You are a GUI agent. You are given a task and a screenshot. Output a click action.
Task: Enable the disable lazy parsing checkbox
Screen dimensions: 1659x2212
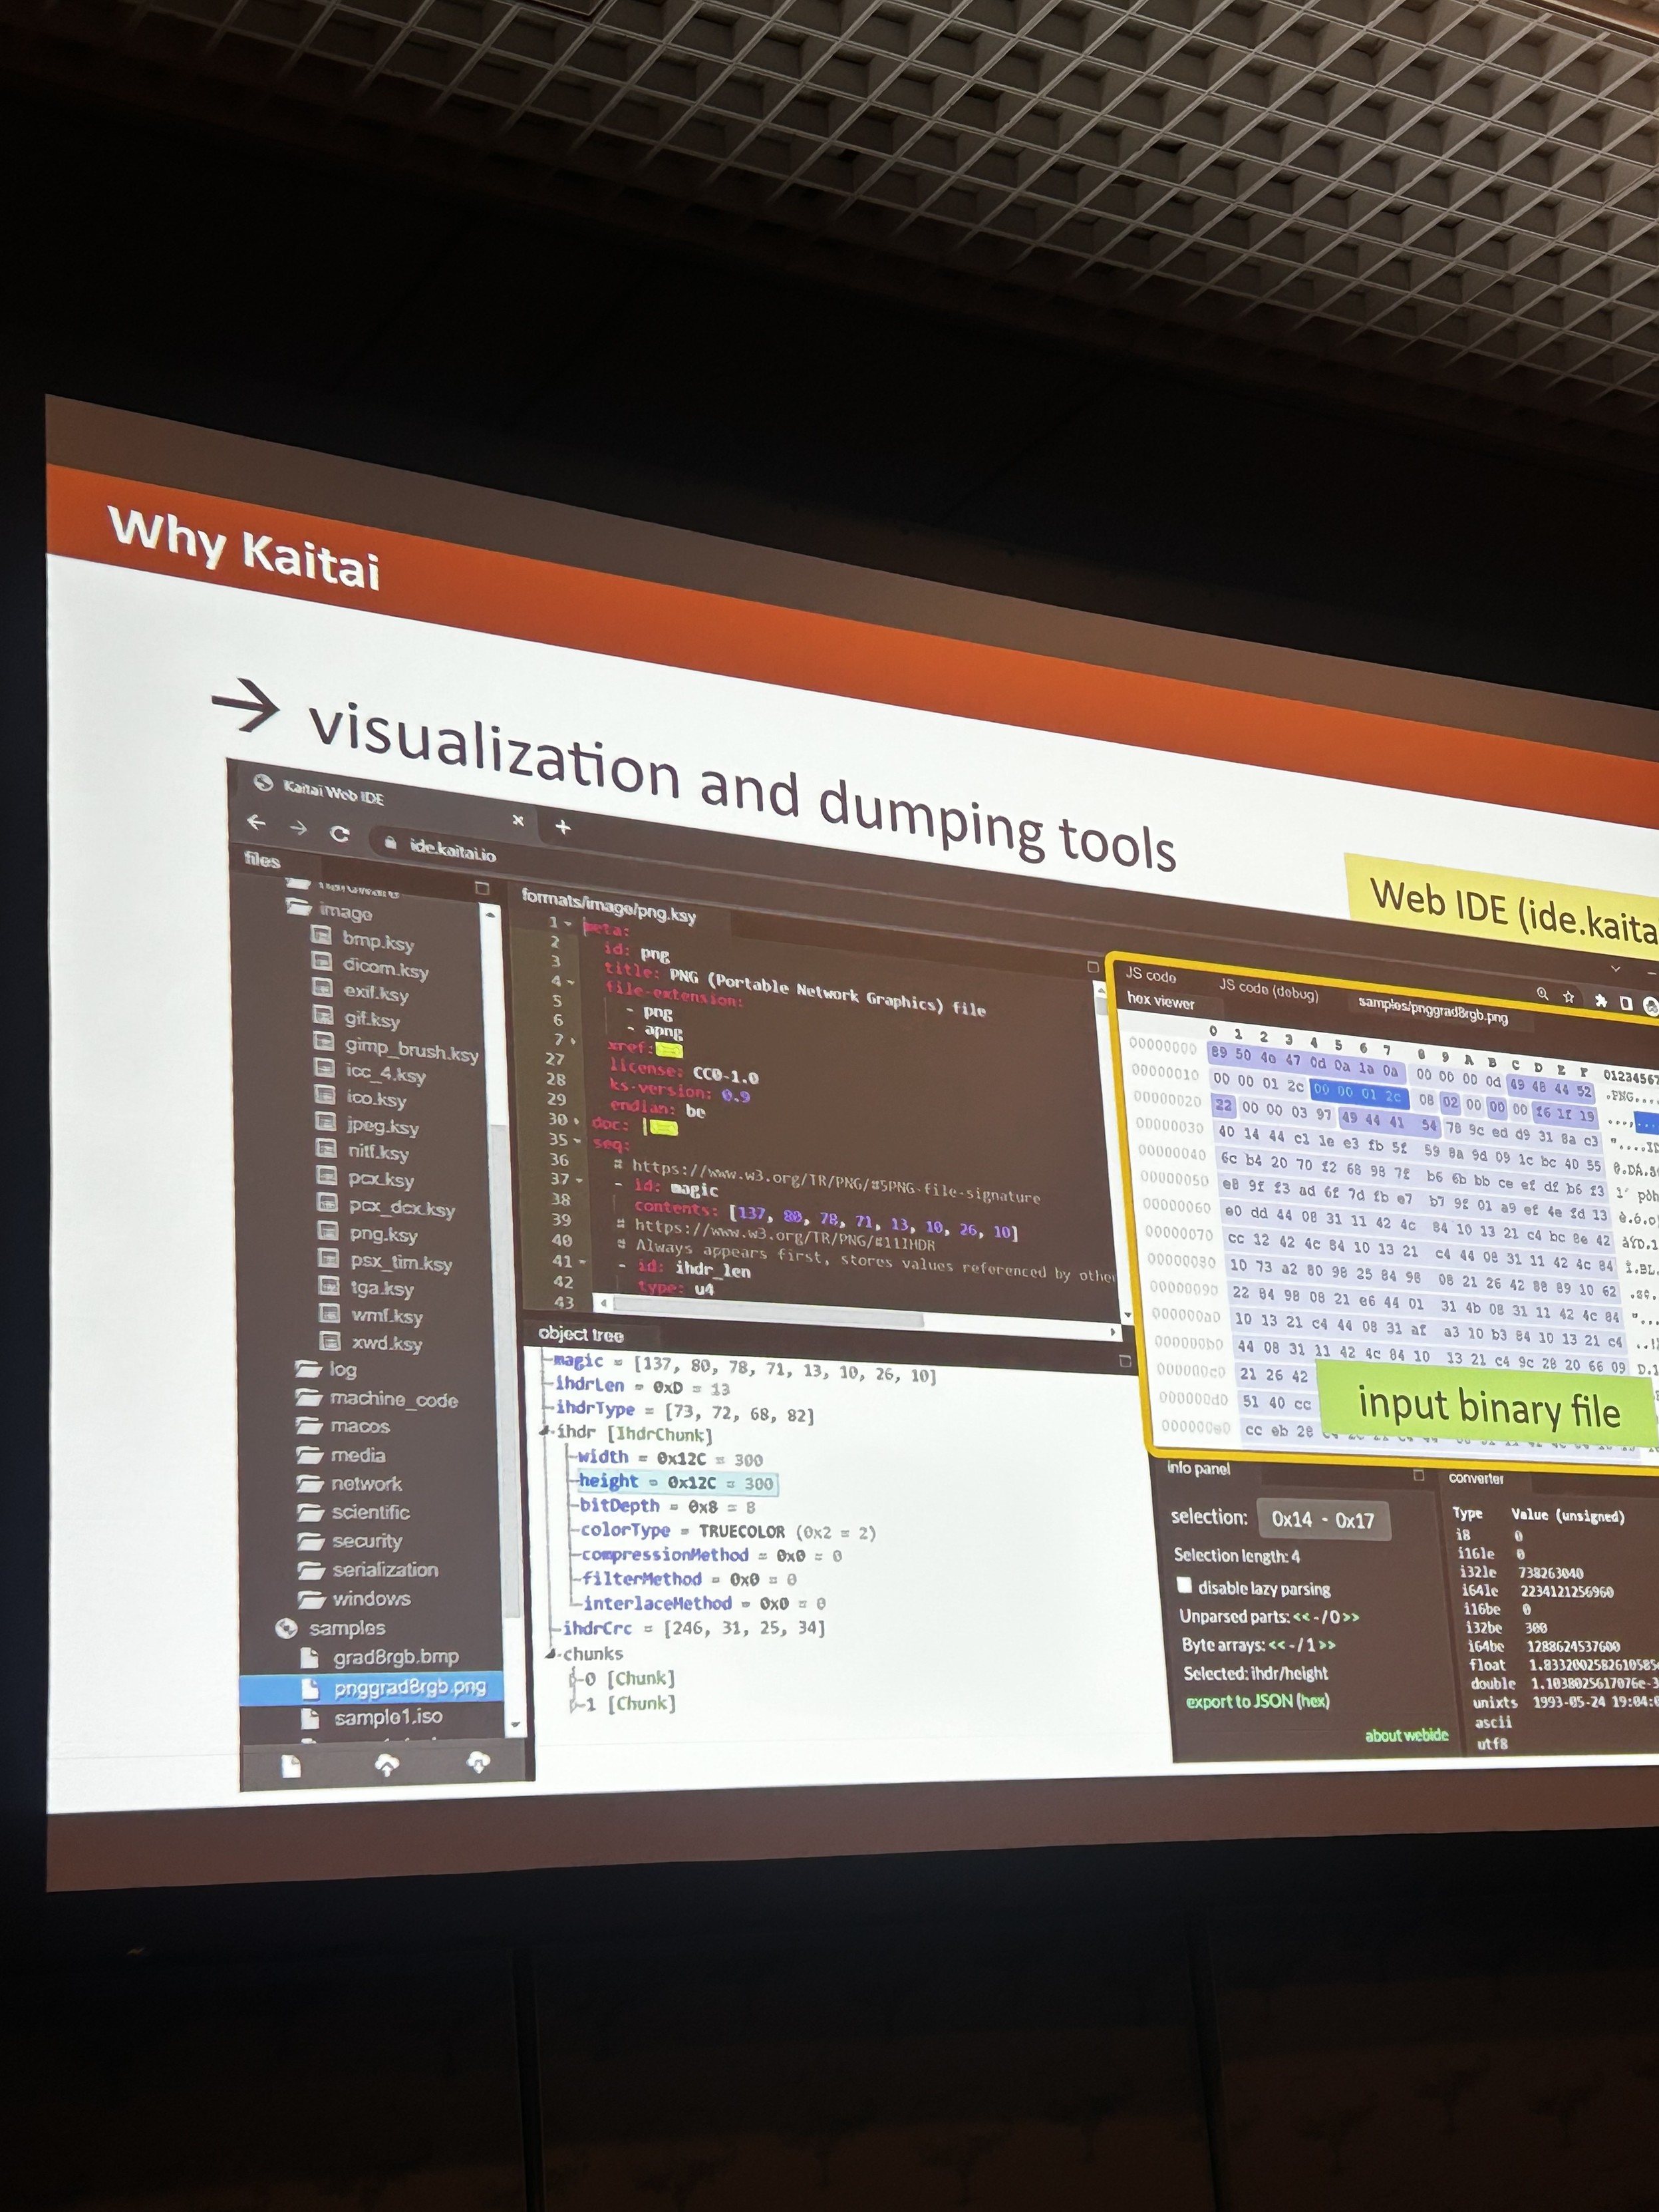(1185, 1586)
